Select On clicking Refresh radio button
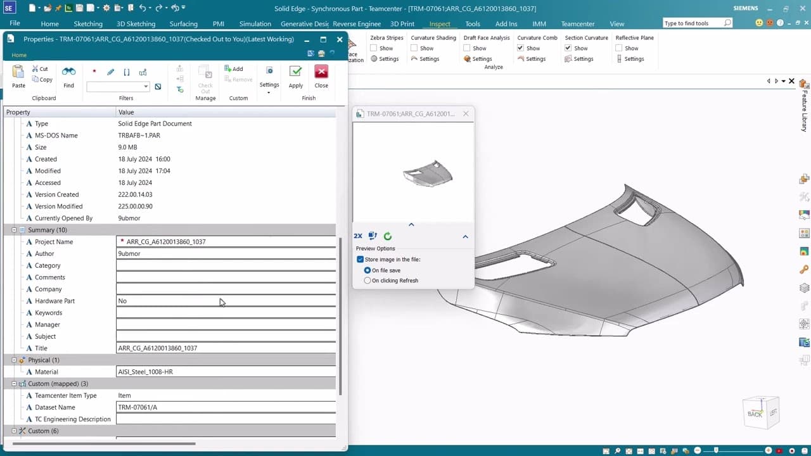 (x=367, y=281)
